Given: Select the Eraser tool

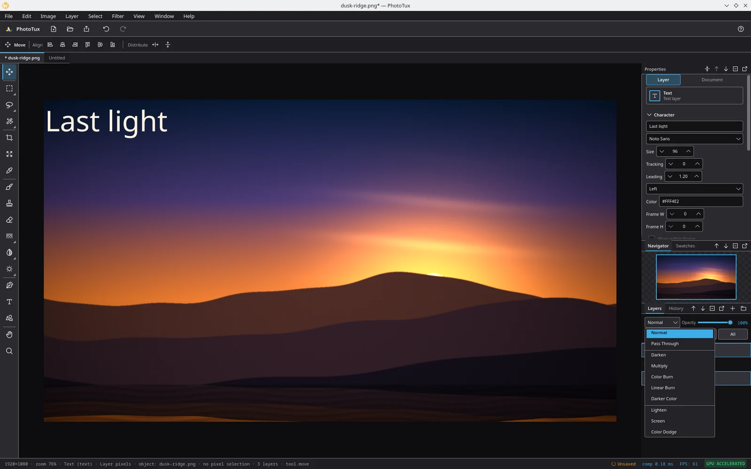Looking at the screenshot, I should (9, 219).
